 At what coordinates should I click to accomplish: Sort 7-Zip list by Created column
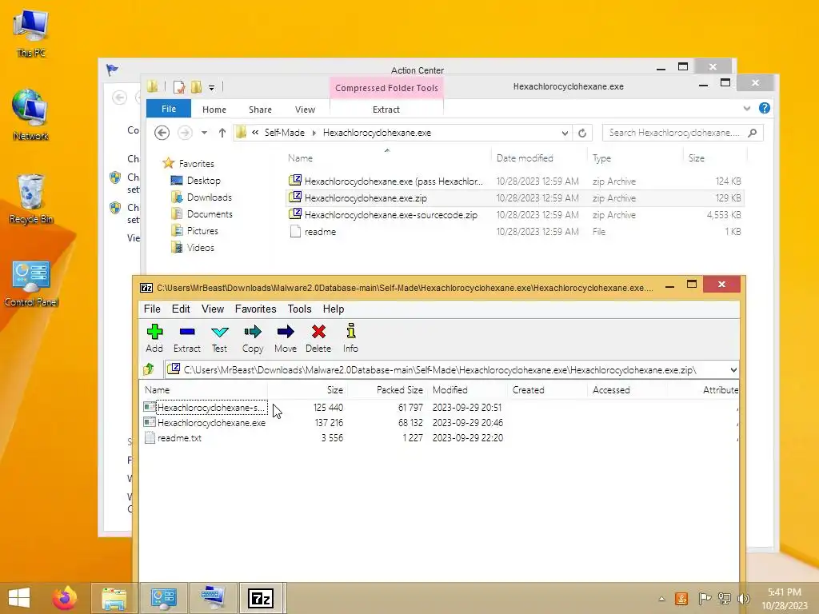[528, 390]
